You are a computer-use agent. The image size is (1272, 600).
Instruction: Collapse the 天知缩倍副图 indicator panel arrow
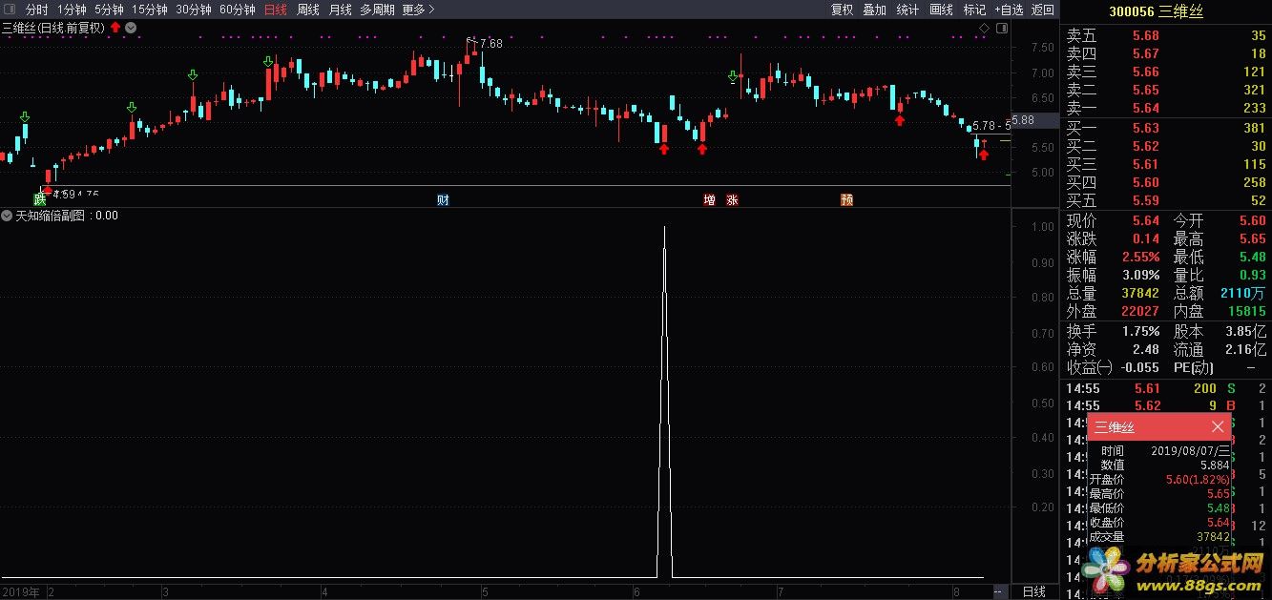(x=8, y=216)
